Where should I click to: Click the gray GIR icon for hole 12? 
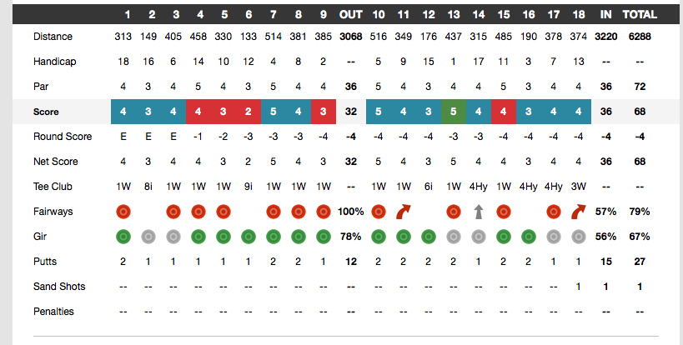pyautogui.click(x=429, y=237)
